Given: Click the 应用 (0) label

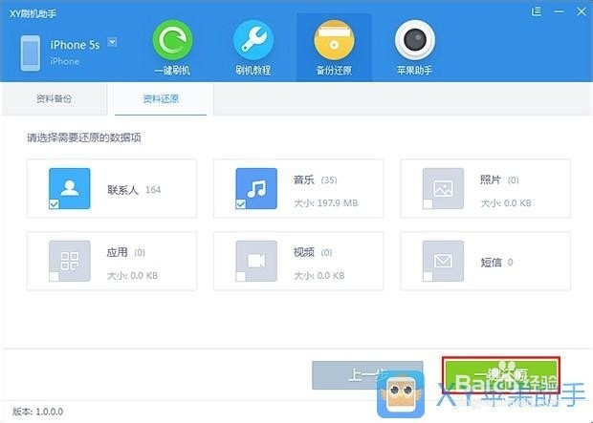Looking at the screenshot, I should [x=126, y=252].
